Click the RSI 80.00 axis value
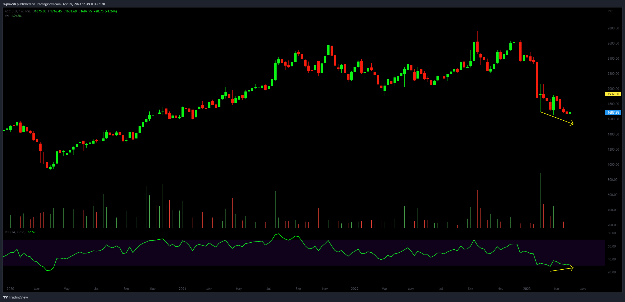This screenshot has height=302, width=625. (611, 233)
